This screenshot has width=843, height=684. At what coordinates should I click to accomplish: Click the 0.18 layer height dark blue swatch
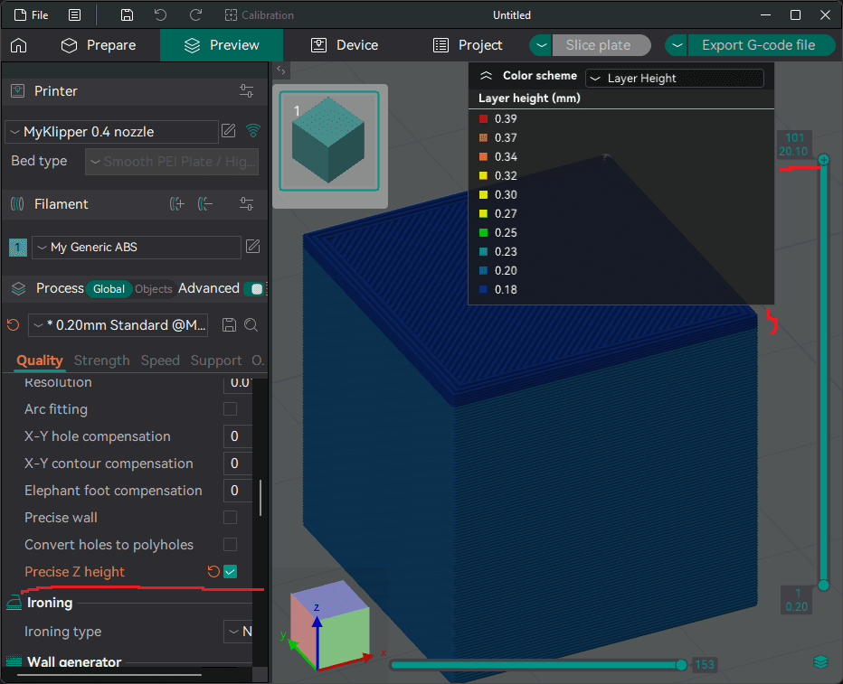click(483, 289)
